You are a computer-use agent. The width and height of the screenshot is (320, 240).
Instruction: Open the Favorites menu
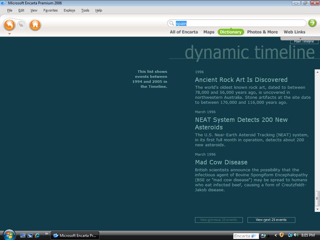pos(50,10)
